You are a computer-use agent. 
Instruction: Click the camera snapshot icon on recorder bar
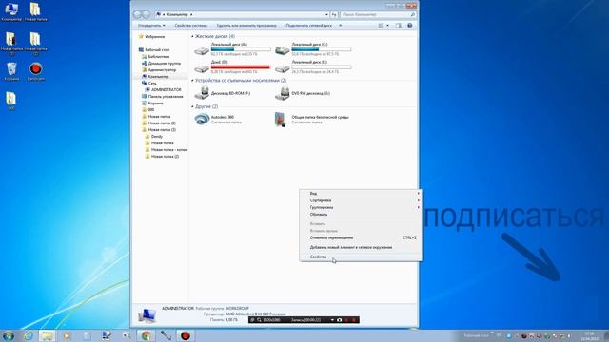click(339, 320)
